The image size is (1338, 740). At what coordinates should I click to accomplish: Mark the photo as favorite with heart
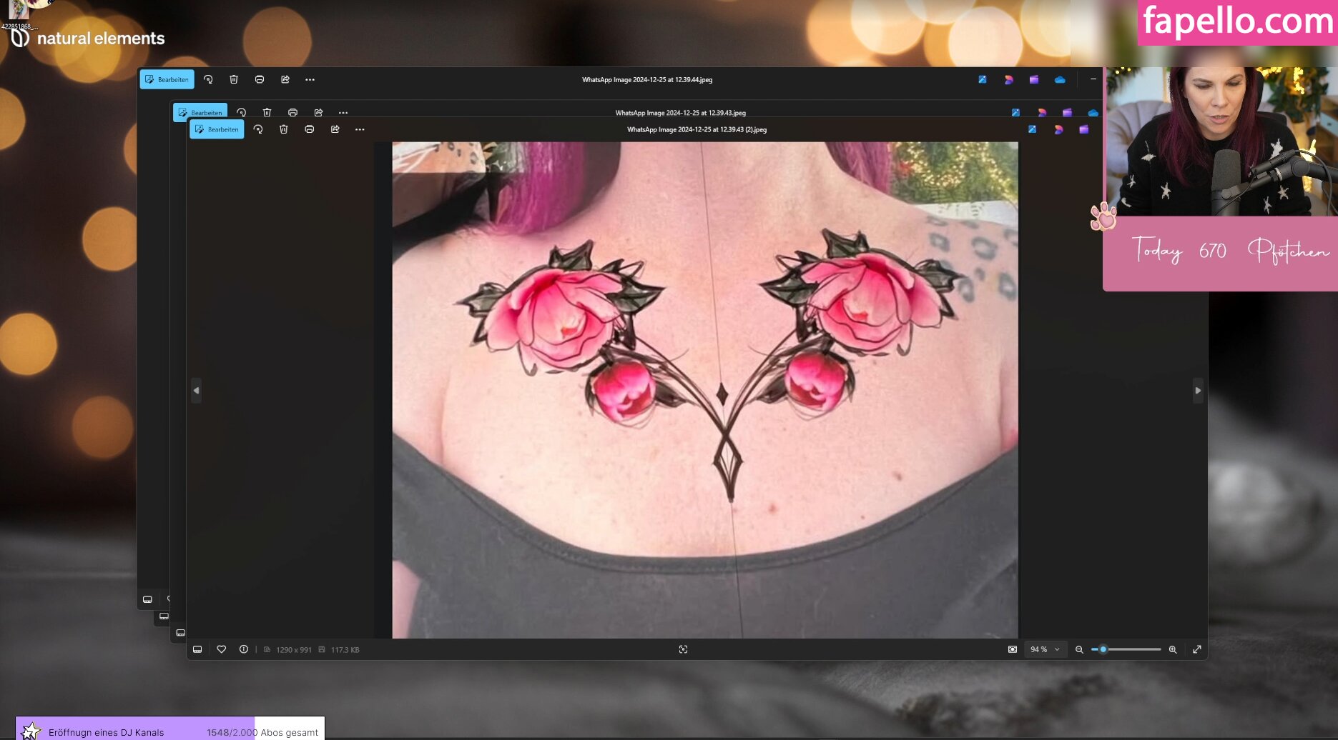(222, 649)
